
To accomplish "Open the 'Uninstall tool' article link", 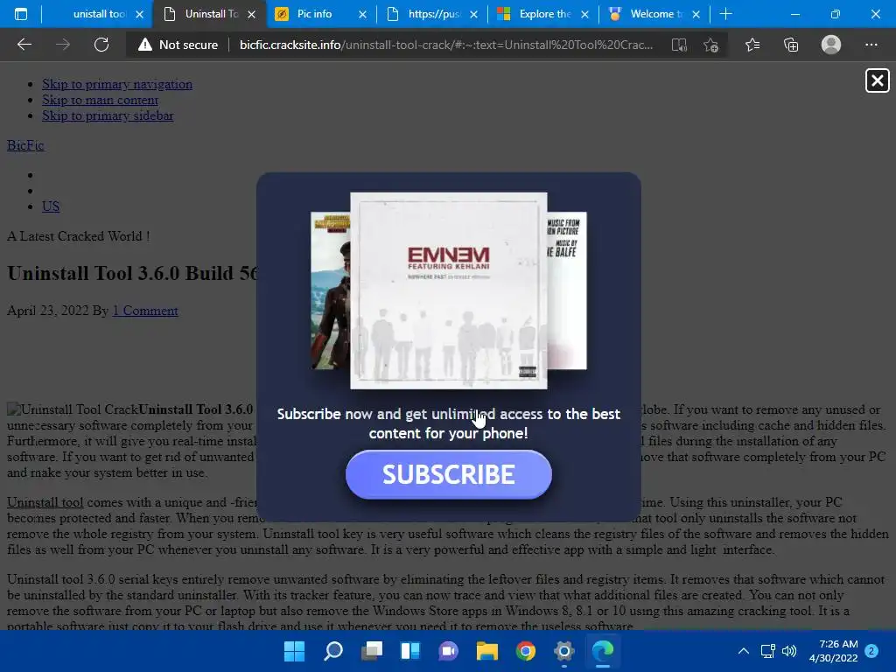I will [45, 502].
